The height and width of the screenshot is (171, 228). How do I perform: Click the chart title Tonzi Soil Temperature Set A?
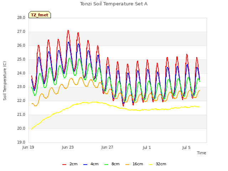[114, 4]
